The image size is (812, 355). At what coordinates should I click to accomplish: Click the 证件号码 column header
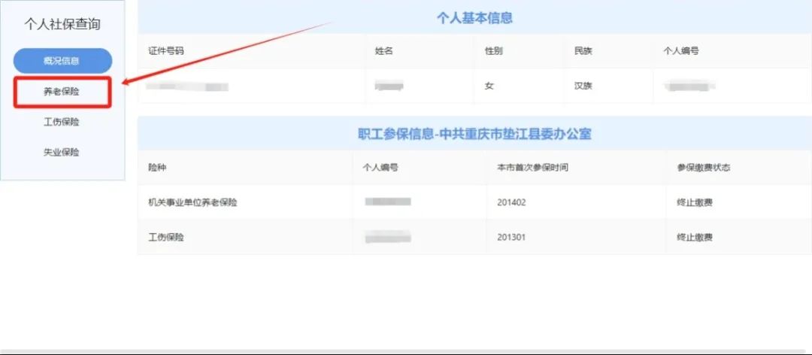coord(166,51)
